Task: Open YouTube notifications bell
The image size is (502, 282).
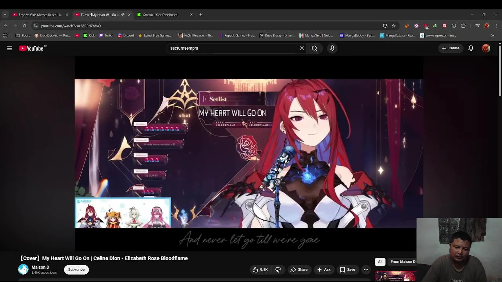Action: [x=471, y=48]
